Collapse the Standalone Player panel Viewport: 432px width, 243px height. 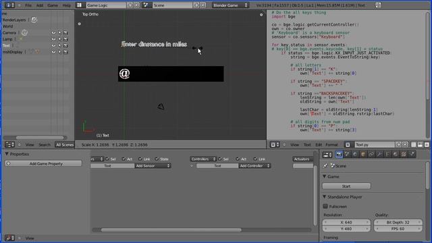pos(324,196)
